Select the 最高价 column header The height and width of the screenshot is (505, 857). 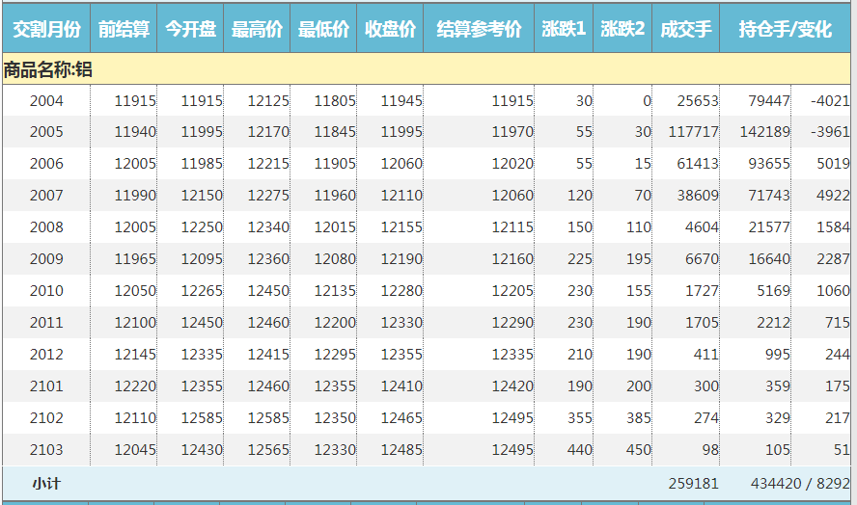click(257, 30)
